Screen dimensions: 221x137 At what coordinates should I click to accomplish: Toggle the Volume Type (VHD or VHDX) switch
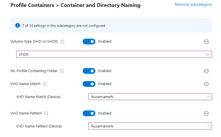coord(89,42)
